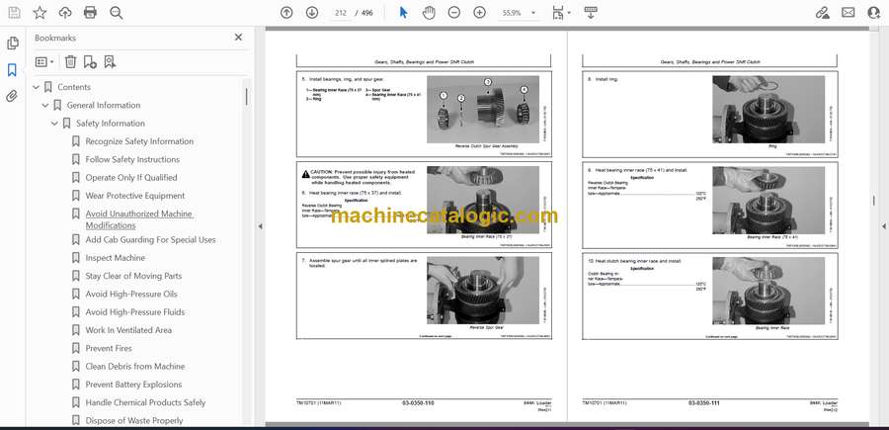Open the zoom percentage dropdown
This screenshot has width=889, height=430.
coord(535,13)
